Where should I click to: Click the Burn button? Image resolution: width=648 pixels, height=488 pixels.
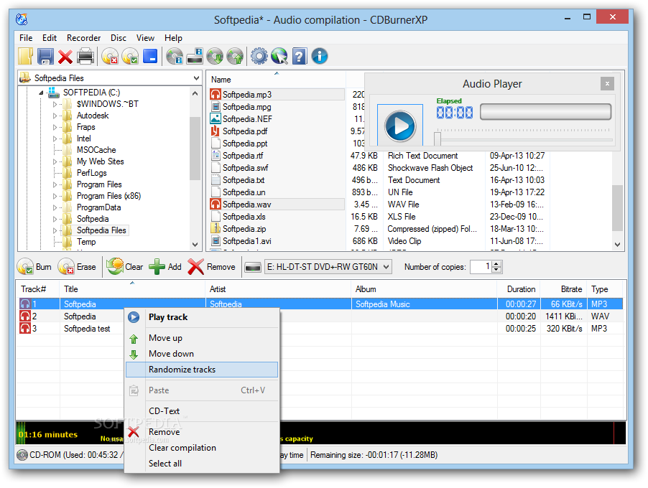pos(34,267)
